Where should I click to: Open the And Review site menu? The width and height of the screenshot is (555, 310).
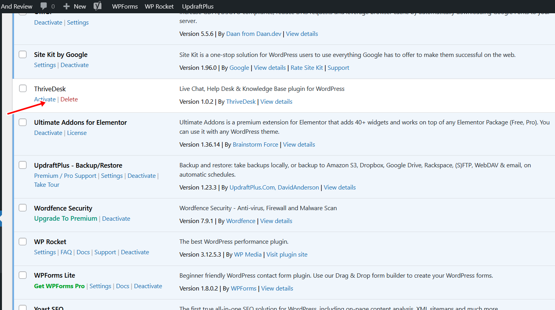click(x=16, y=7)
